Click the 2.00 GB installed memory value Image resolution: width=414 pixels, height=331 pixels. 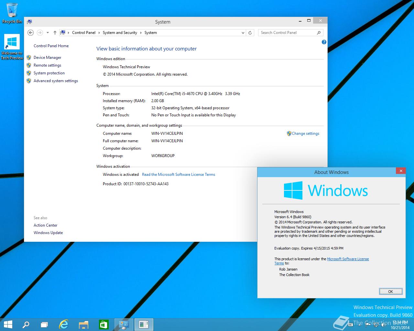158,101
